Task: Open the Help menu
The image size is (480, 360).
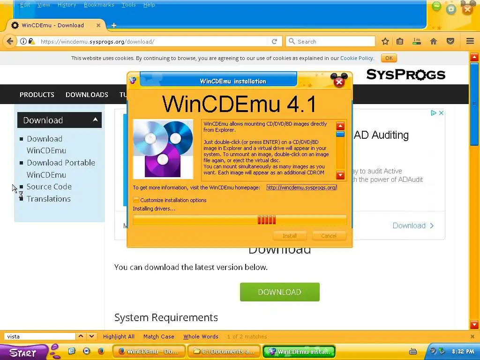Action: 149,5
